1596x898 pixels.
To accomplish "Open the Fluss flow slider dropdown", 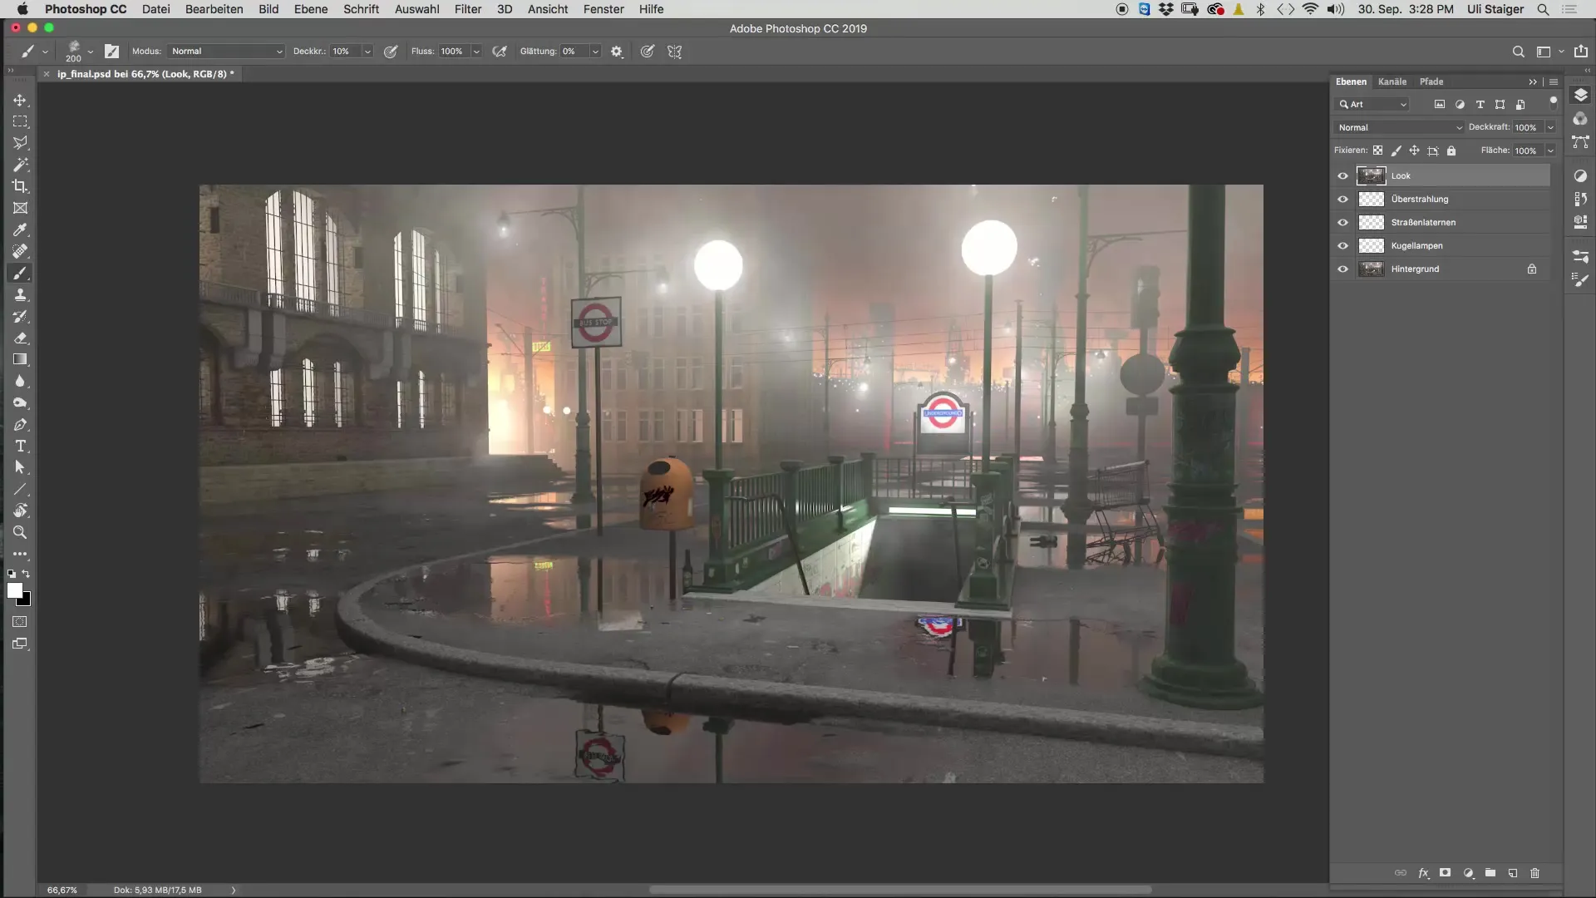I will tap(476, 52).
